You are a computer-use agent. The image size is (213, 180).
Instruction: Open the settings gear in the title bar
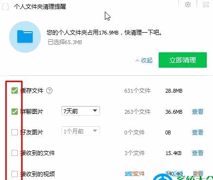point(188,4)
